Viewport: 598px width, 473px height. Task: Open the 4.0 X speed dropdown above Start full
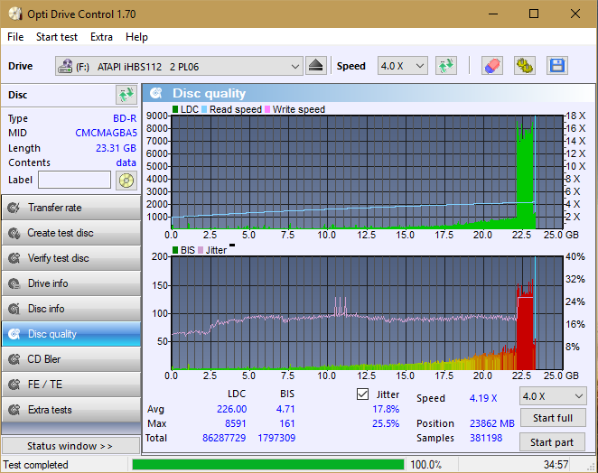click(x=553, y=396)
